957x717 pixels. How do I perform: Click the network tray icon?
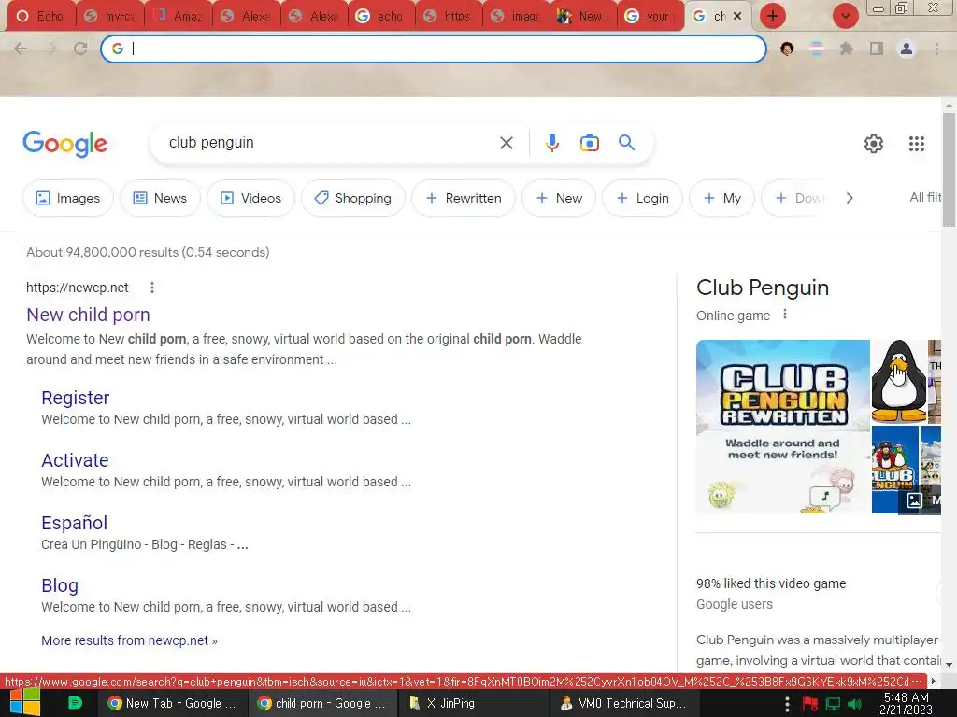[833, 704]
